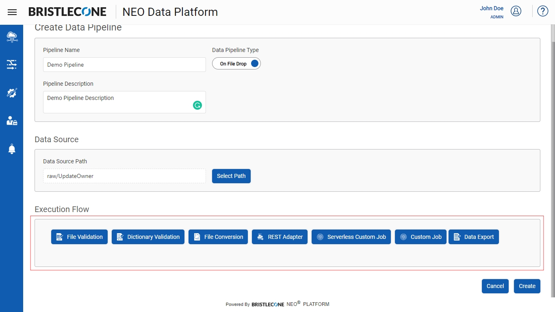The width and height of the screenshot is (555, 312).
Task: Click the John Doe user name
Action: [x=492, y=8]
